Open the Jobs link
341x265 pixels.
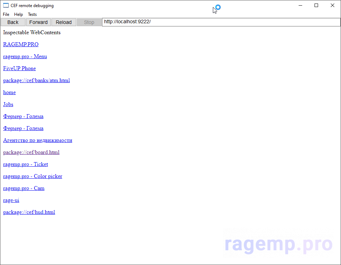[8, 104]
